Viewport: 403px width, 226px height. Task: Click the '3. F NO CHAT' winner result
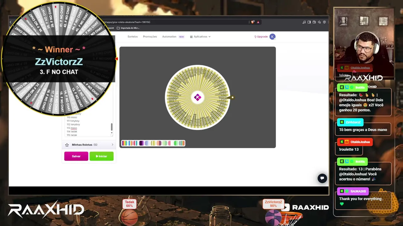click(59, 72)
